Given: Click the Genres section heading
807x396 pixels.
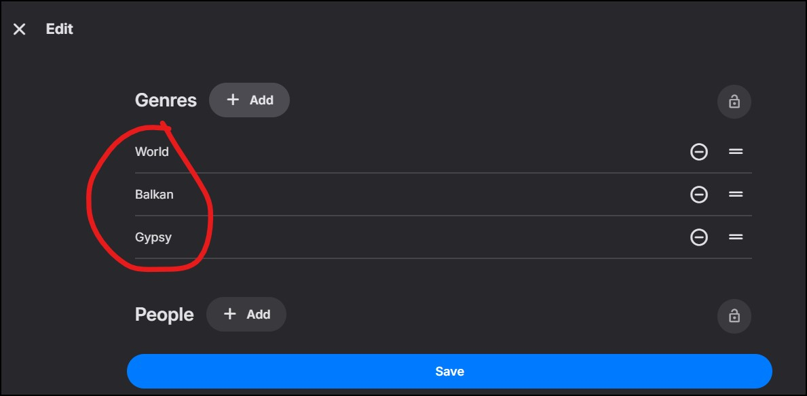Looking at the screenshot, I should [x=166, y=100].
